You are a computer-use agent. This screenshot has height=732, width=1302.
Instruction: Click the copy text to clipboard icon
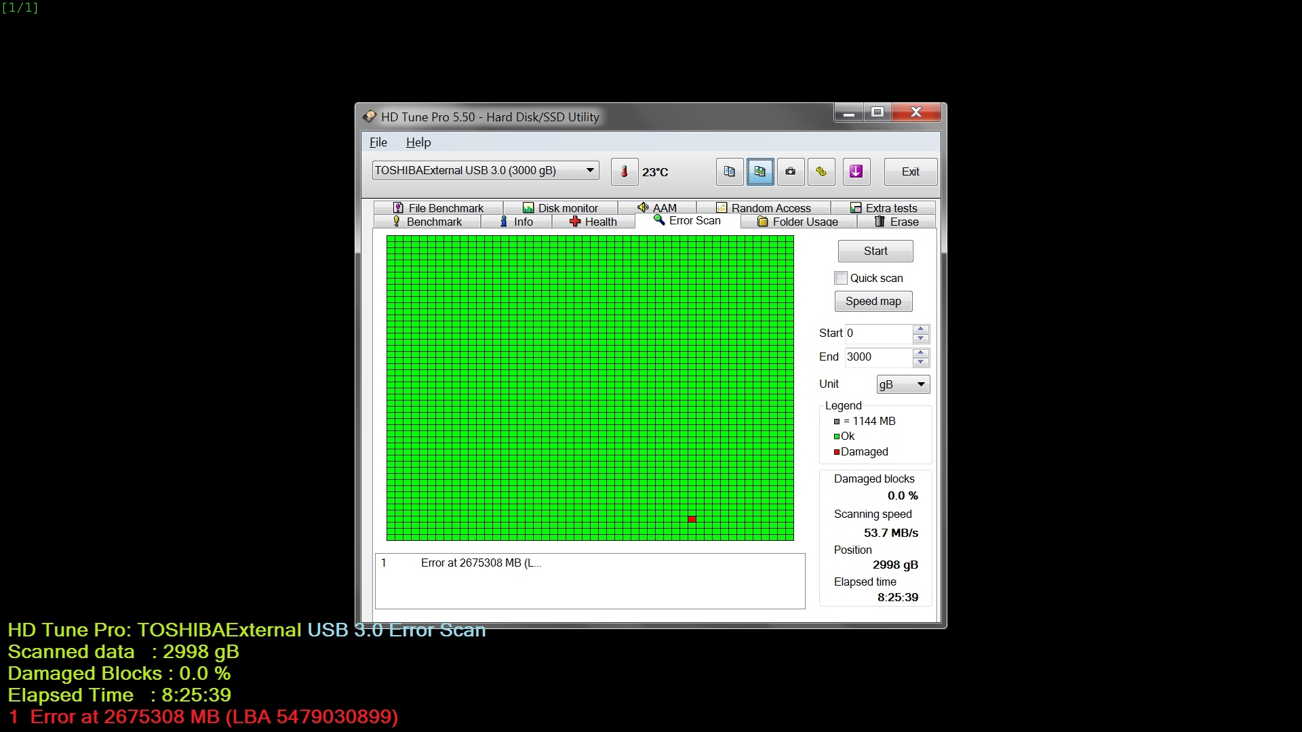click(729, 171)
